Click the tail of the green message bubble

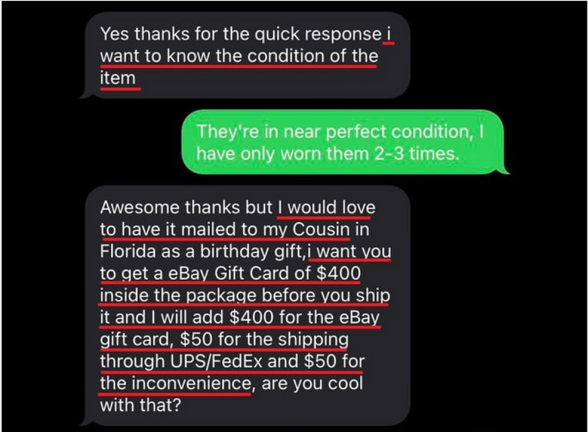503,170
